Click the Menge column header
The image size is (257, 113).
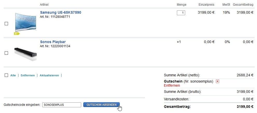tap(181, 5)
